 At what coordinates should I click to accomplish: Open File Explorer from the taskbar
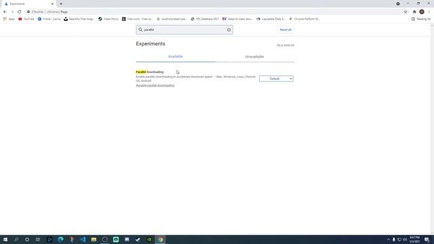pos(94,239)
